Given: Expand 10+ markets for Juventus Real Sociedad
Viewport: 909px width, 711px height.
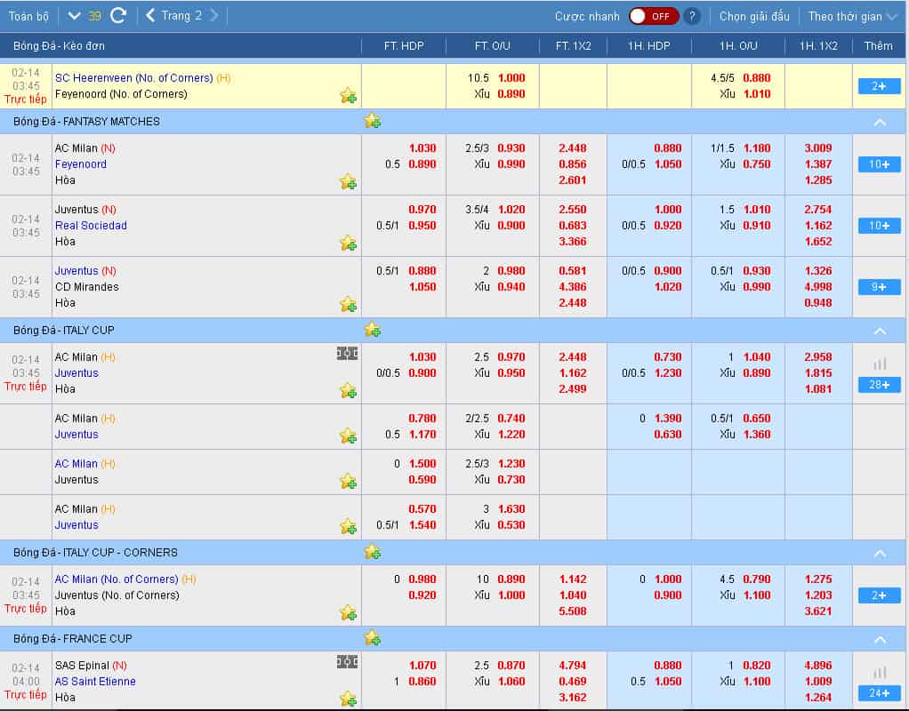Looking at the screenshot, I should 879,226.
